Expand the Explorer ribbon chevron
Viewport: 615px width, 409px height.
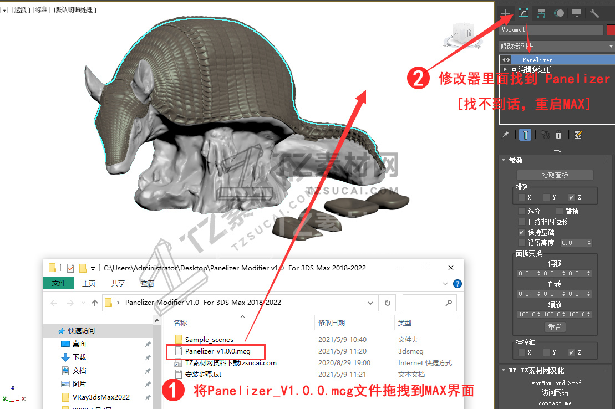[x=445, y=284]
